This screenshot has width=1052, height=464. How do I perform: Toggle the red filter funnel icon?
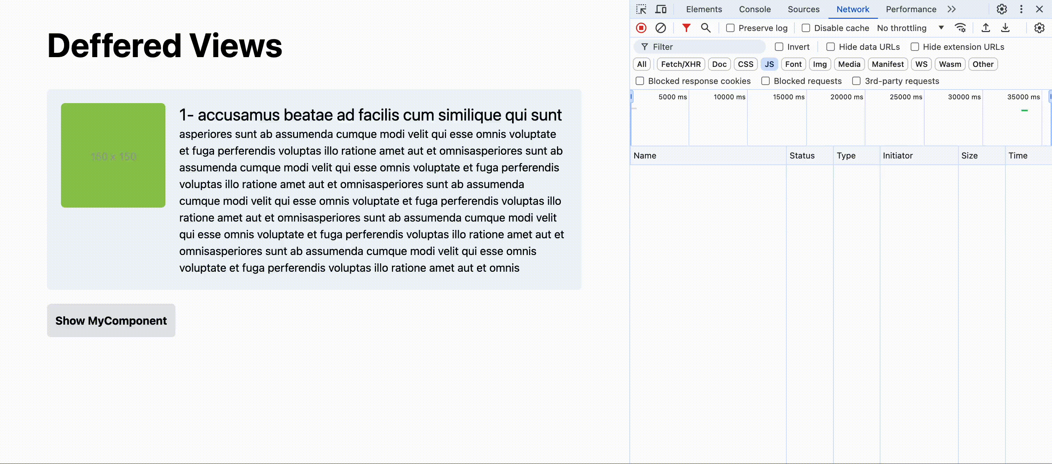click(x=686, y=28)
